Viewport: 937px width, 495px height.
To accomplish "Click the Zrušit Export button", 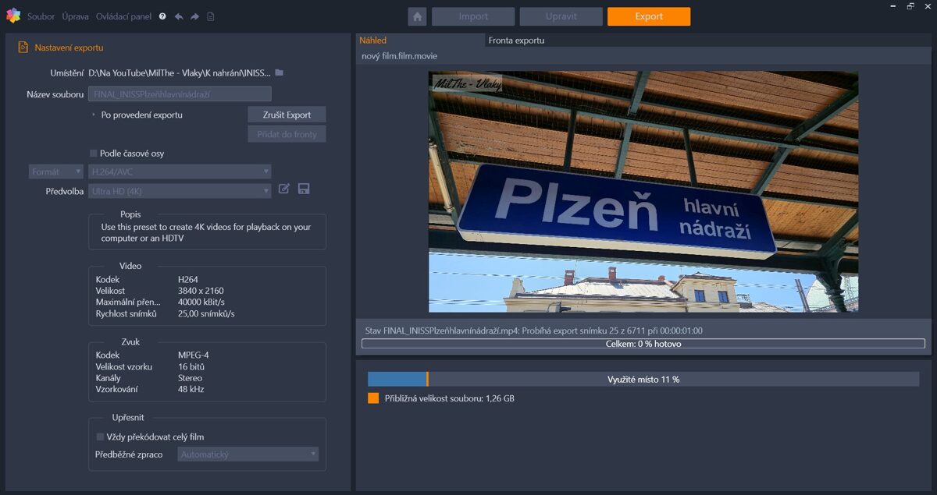I will click(x=287, y=114).
